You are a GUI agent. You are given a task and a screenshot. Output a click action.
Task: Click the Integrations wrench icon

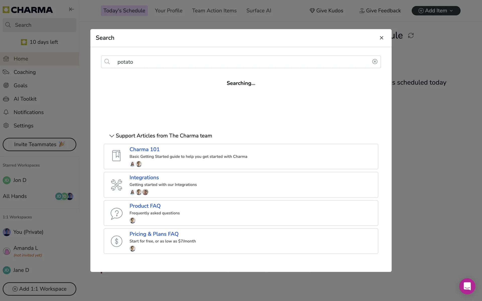pos(116,185)
